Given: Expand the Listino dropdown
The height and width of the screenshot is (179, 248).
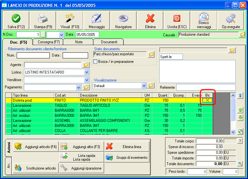Looking at the screenshot, I should (87, 72).
